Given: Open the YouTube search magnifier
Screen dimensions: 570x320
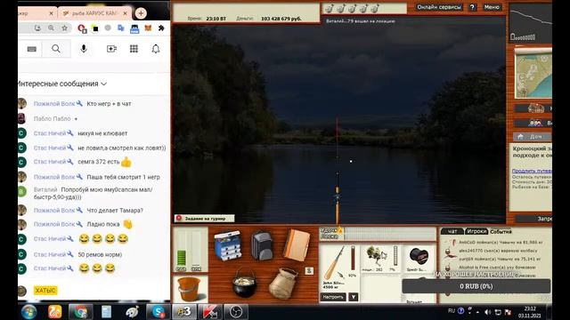Looking at the screenshot, I should point(56,49).
